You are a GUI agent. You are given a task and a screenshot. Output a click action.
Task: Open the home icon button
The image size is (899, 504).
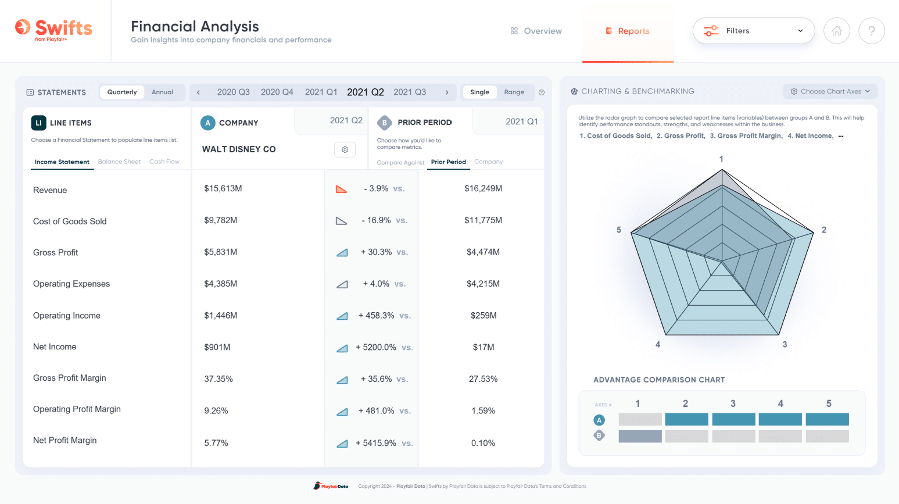(837, 31)
